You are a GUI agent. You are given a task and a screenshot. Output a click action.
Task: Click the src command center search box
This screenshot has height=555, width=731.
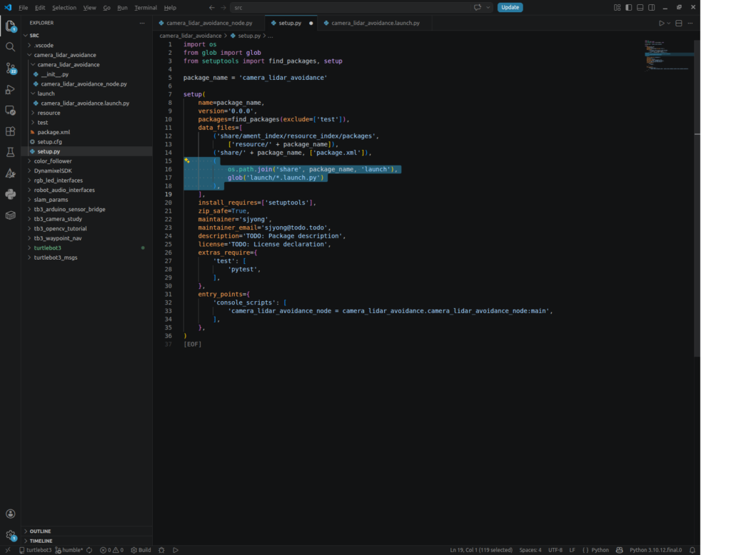[x=361, y=7]
